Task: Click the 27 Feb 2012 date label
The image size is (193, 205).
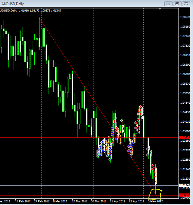Action: point(42,201)
